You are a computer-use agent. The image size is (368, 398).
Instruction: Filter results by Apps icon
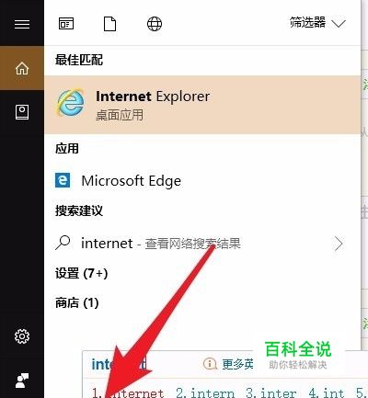coord(66,24)
